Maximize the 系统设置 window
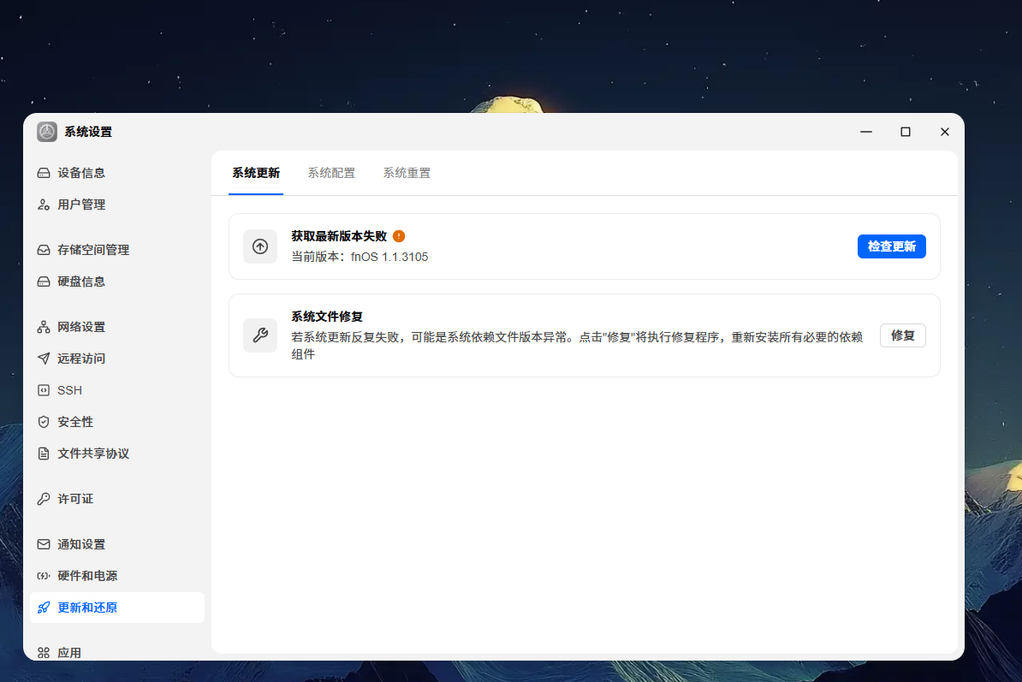 [x=906, y=132]
